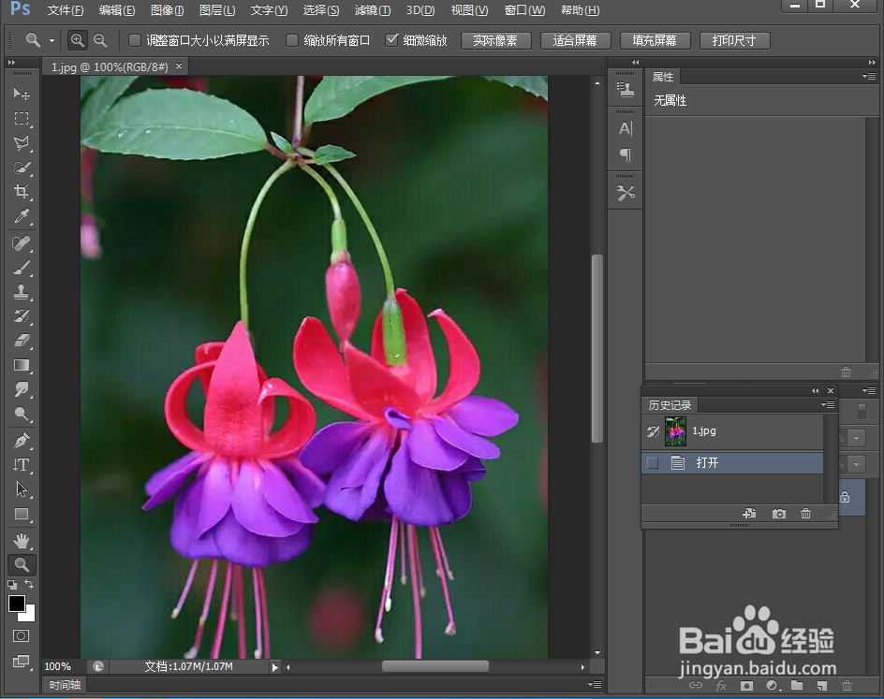Select the Gradient tool

22,365
